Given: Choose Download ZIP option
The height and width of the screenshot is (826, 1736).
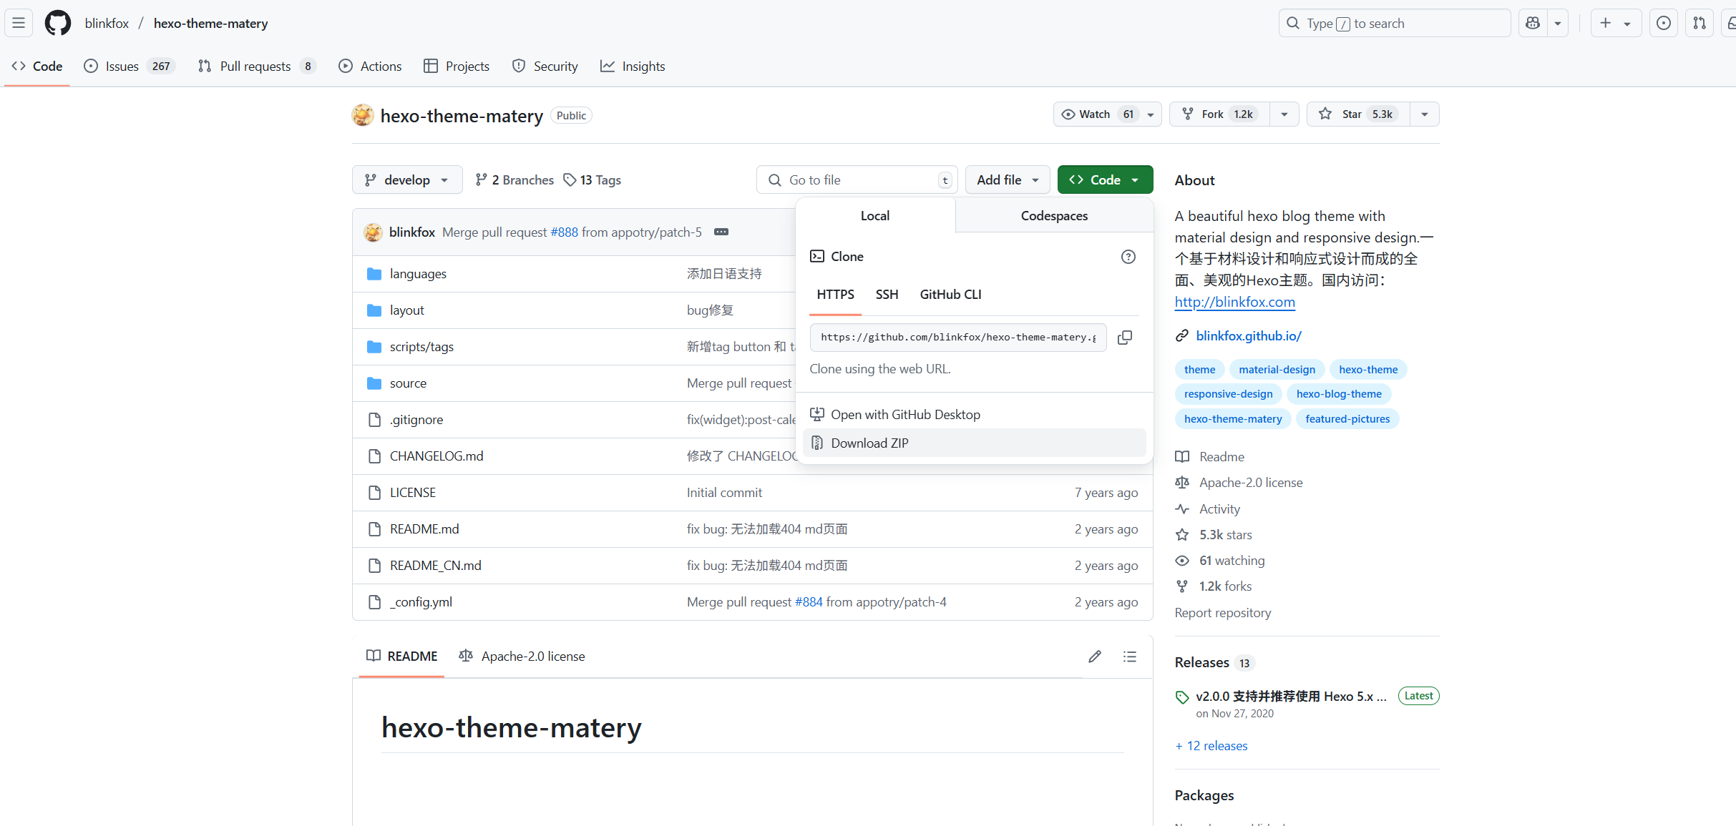Looking at the screenshot, I should 869,443.
